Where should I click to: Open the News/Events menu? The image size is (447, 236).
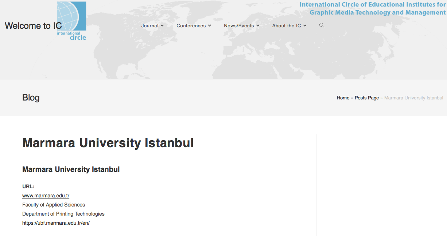click(241, 26)
